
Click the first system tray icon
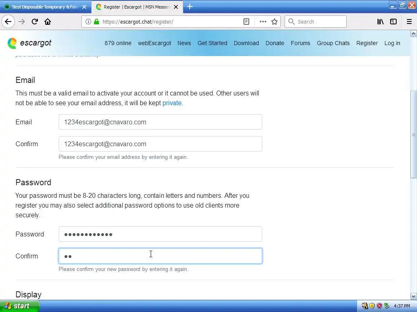pyautogui.click(x=364, y=306)
